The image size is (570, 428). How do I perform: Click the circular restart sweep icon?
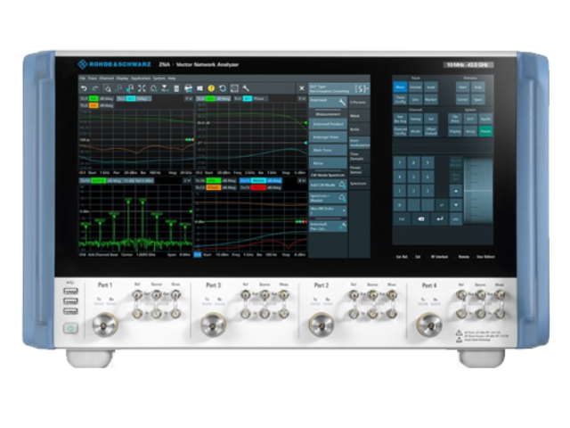click(223, 88)
